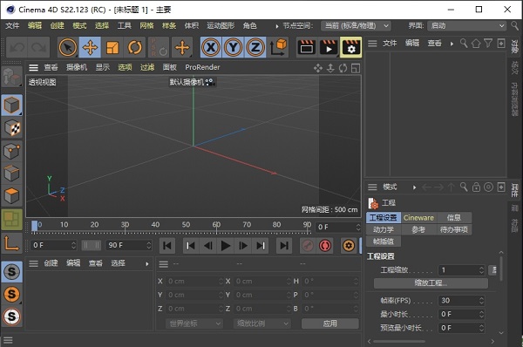
Task: Open the 缩放比例 dropdown
Action: point(262,323)
